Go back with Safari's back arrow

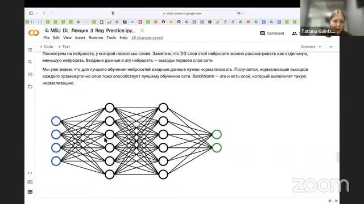tap(44, 13)
